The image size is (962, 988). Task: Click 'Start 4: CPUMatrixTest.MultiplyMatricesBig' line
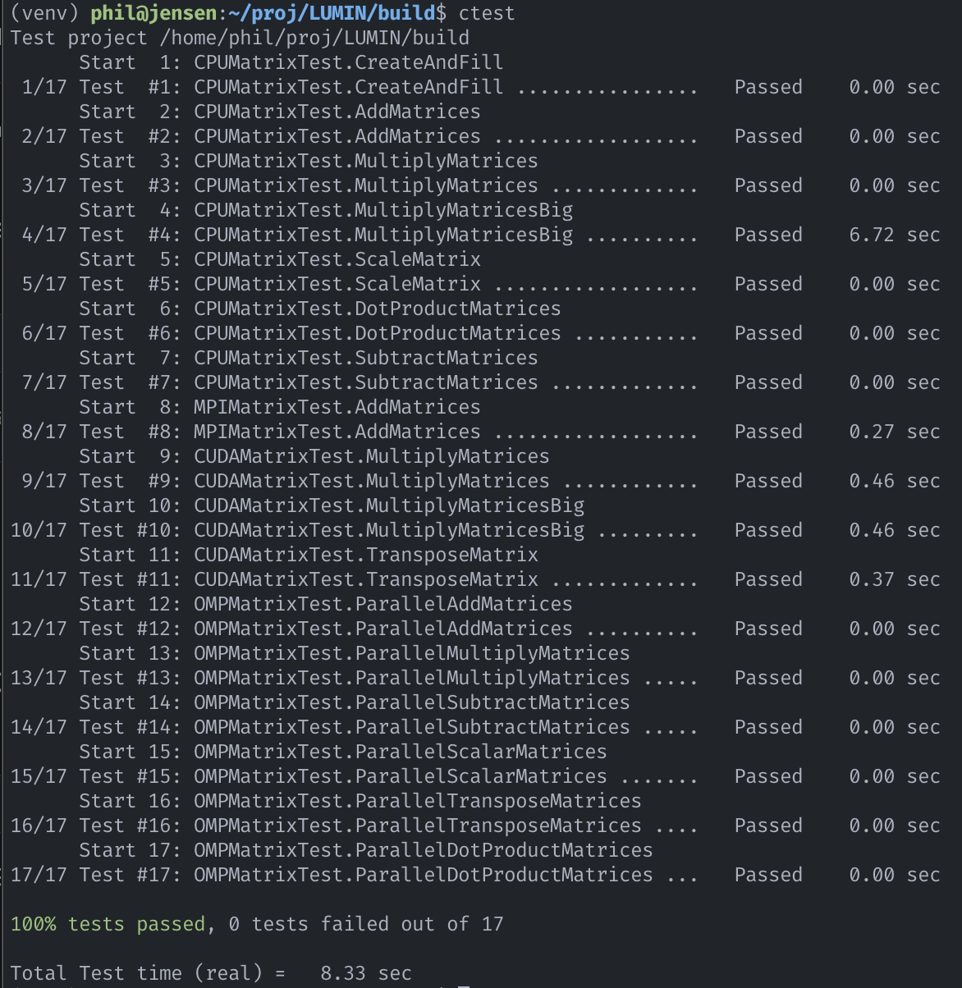click(326, 210)
